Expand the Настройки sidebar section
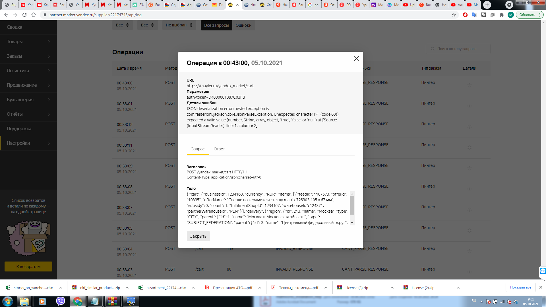This screenshot has width=546, height=307. tap(28, 143)
